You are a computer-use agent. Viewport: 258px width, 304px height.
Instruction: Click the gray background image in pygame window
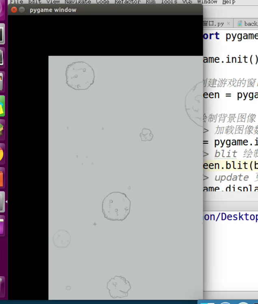point(126,178)
